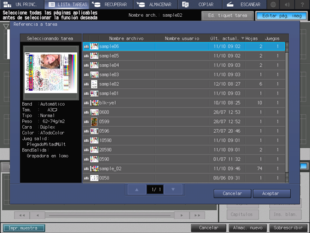Viewport: 310px width, 233px height.
Task: Click the thumbnail icon of sample02
Action: click(94, 84)
